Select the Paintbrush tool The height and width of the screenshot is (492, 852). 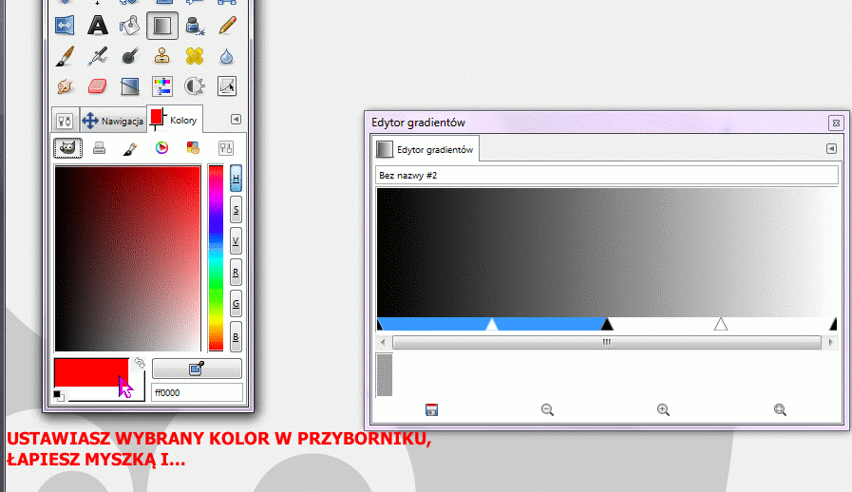[x=65, y=56]
